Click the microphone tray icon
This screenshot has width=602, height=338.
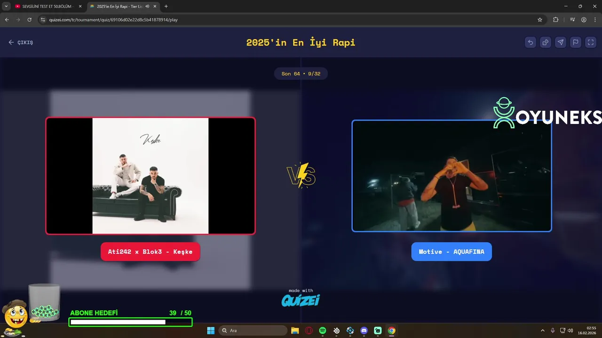[x=553, y=330]
